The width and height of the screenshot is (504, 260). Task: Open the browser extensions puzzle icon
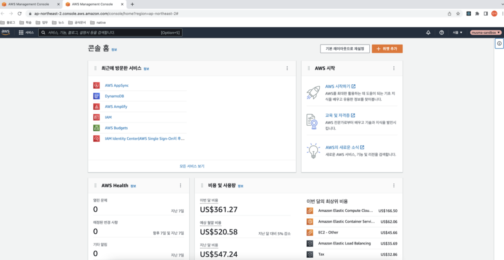(477, 13)
